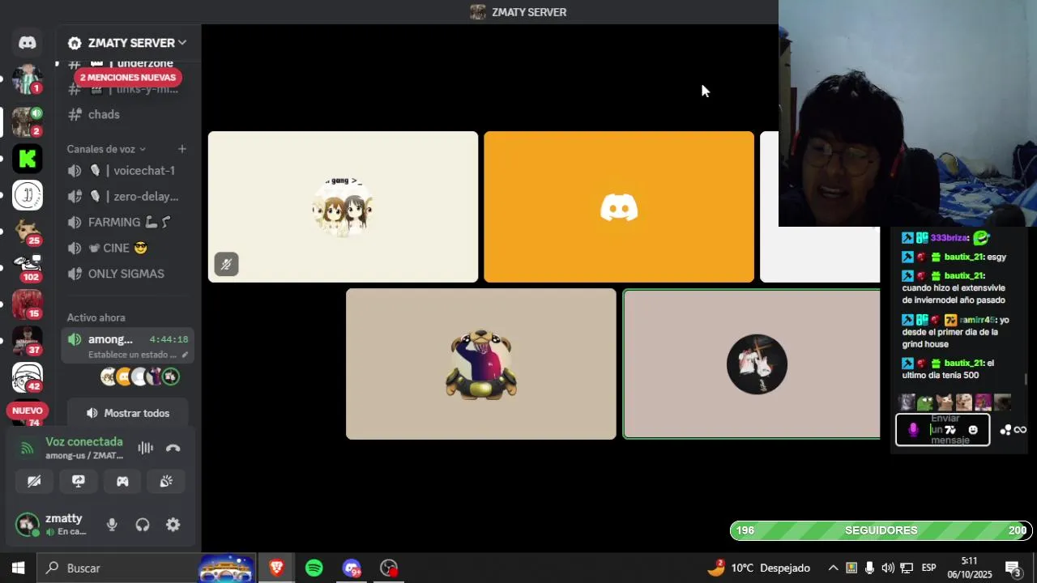Open the chads text channel

click(x=127, y=114)
